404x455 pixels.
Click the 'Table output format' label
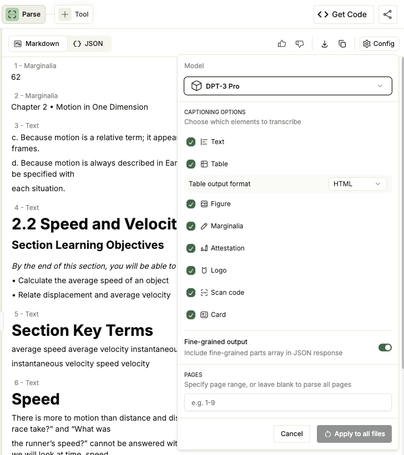coord(219,184)
